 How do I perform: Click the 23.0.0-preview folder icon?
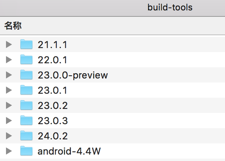tap(26, 74)
